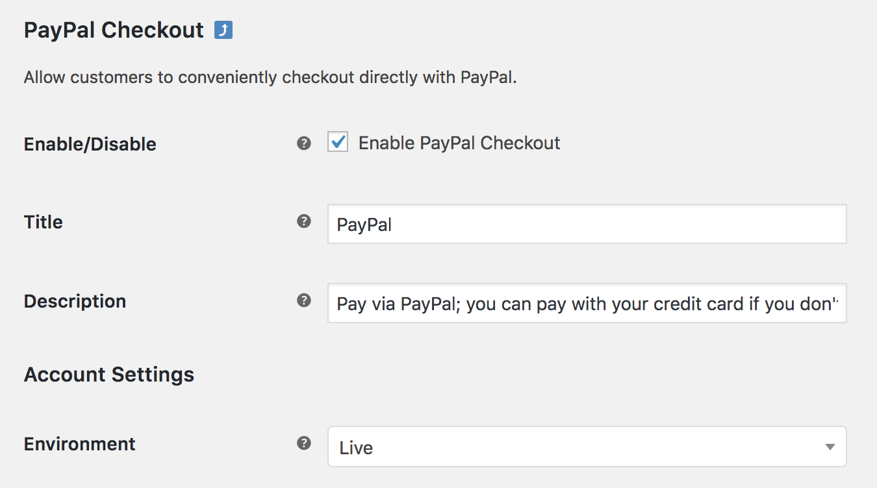Viewport: 877px width, 488px height.
Task: Place the cursor in the Description text field
Action: (x=585, y=303)
